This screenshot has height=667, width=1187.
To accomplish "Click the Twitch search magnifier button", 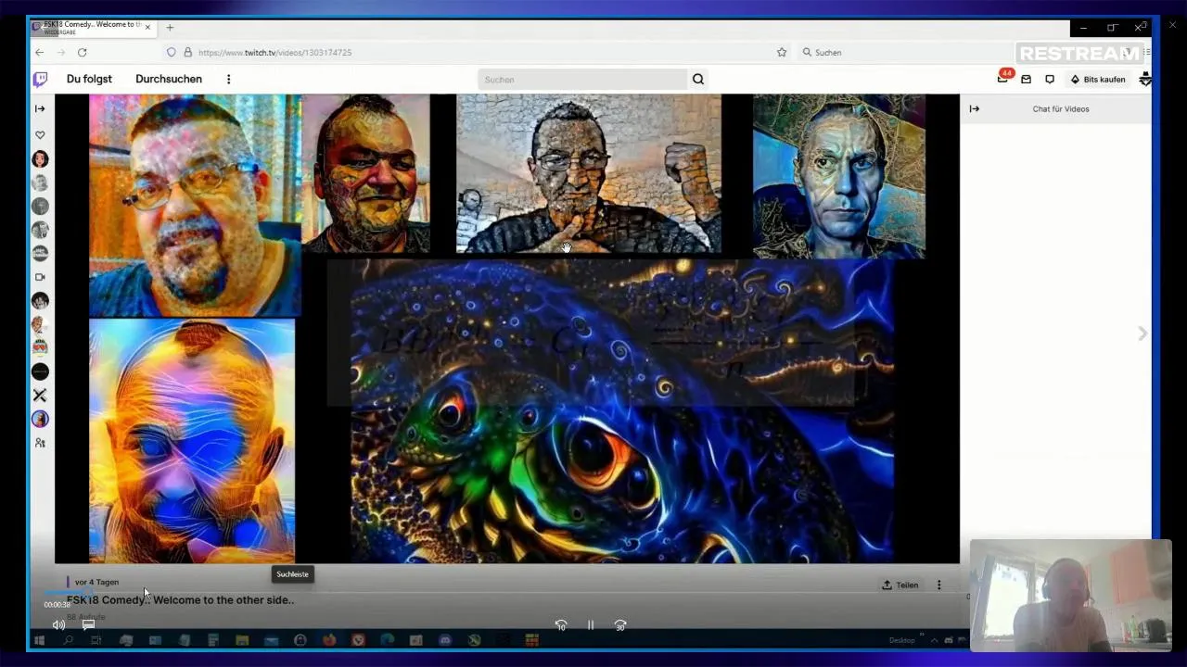I will coord(698,80).
